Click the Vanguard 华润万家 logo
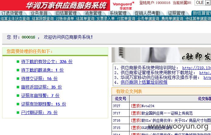Viewport: 211px width, 135px height. click(x=123, y=6)
